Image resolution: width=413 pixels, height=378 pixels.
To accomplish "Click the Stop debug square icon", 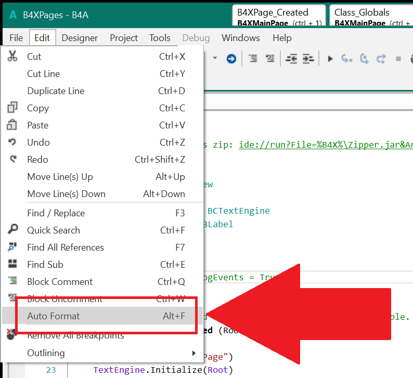I will coord(398,59).
